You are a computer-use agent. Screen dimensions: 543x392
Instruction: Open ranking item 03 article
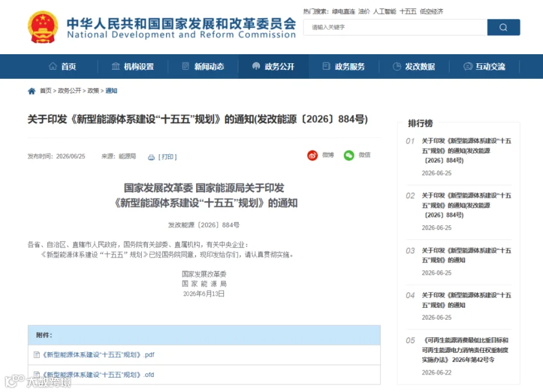click(x=466, y=255)
